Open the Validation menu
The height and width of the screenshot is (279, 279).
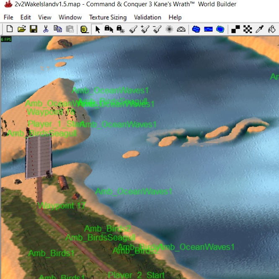tap(147, 17)
